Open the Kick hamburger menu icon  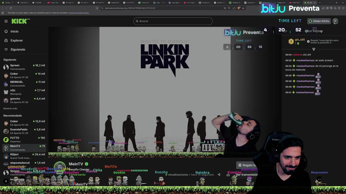point(6,21)
